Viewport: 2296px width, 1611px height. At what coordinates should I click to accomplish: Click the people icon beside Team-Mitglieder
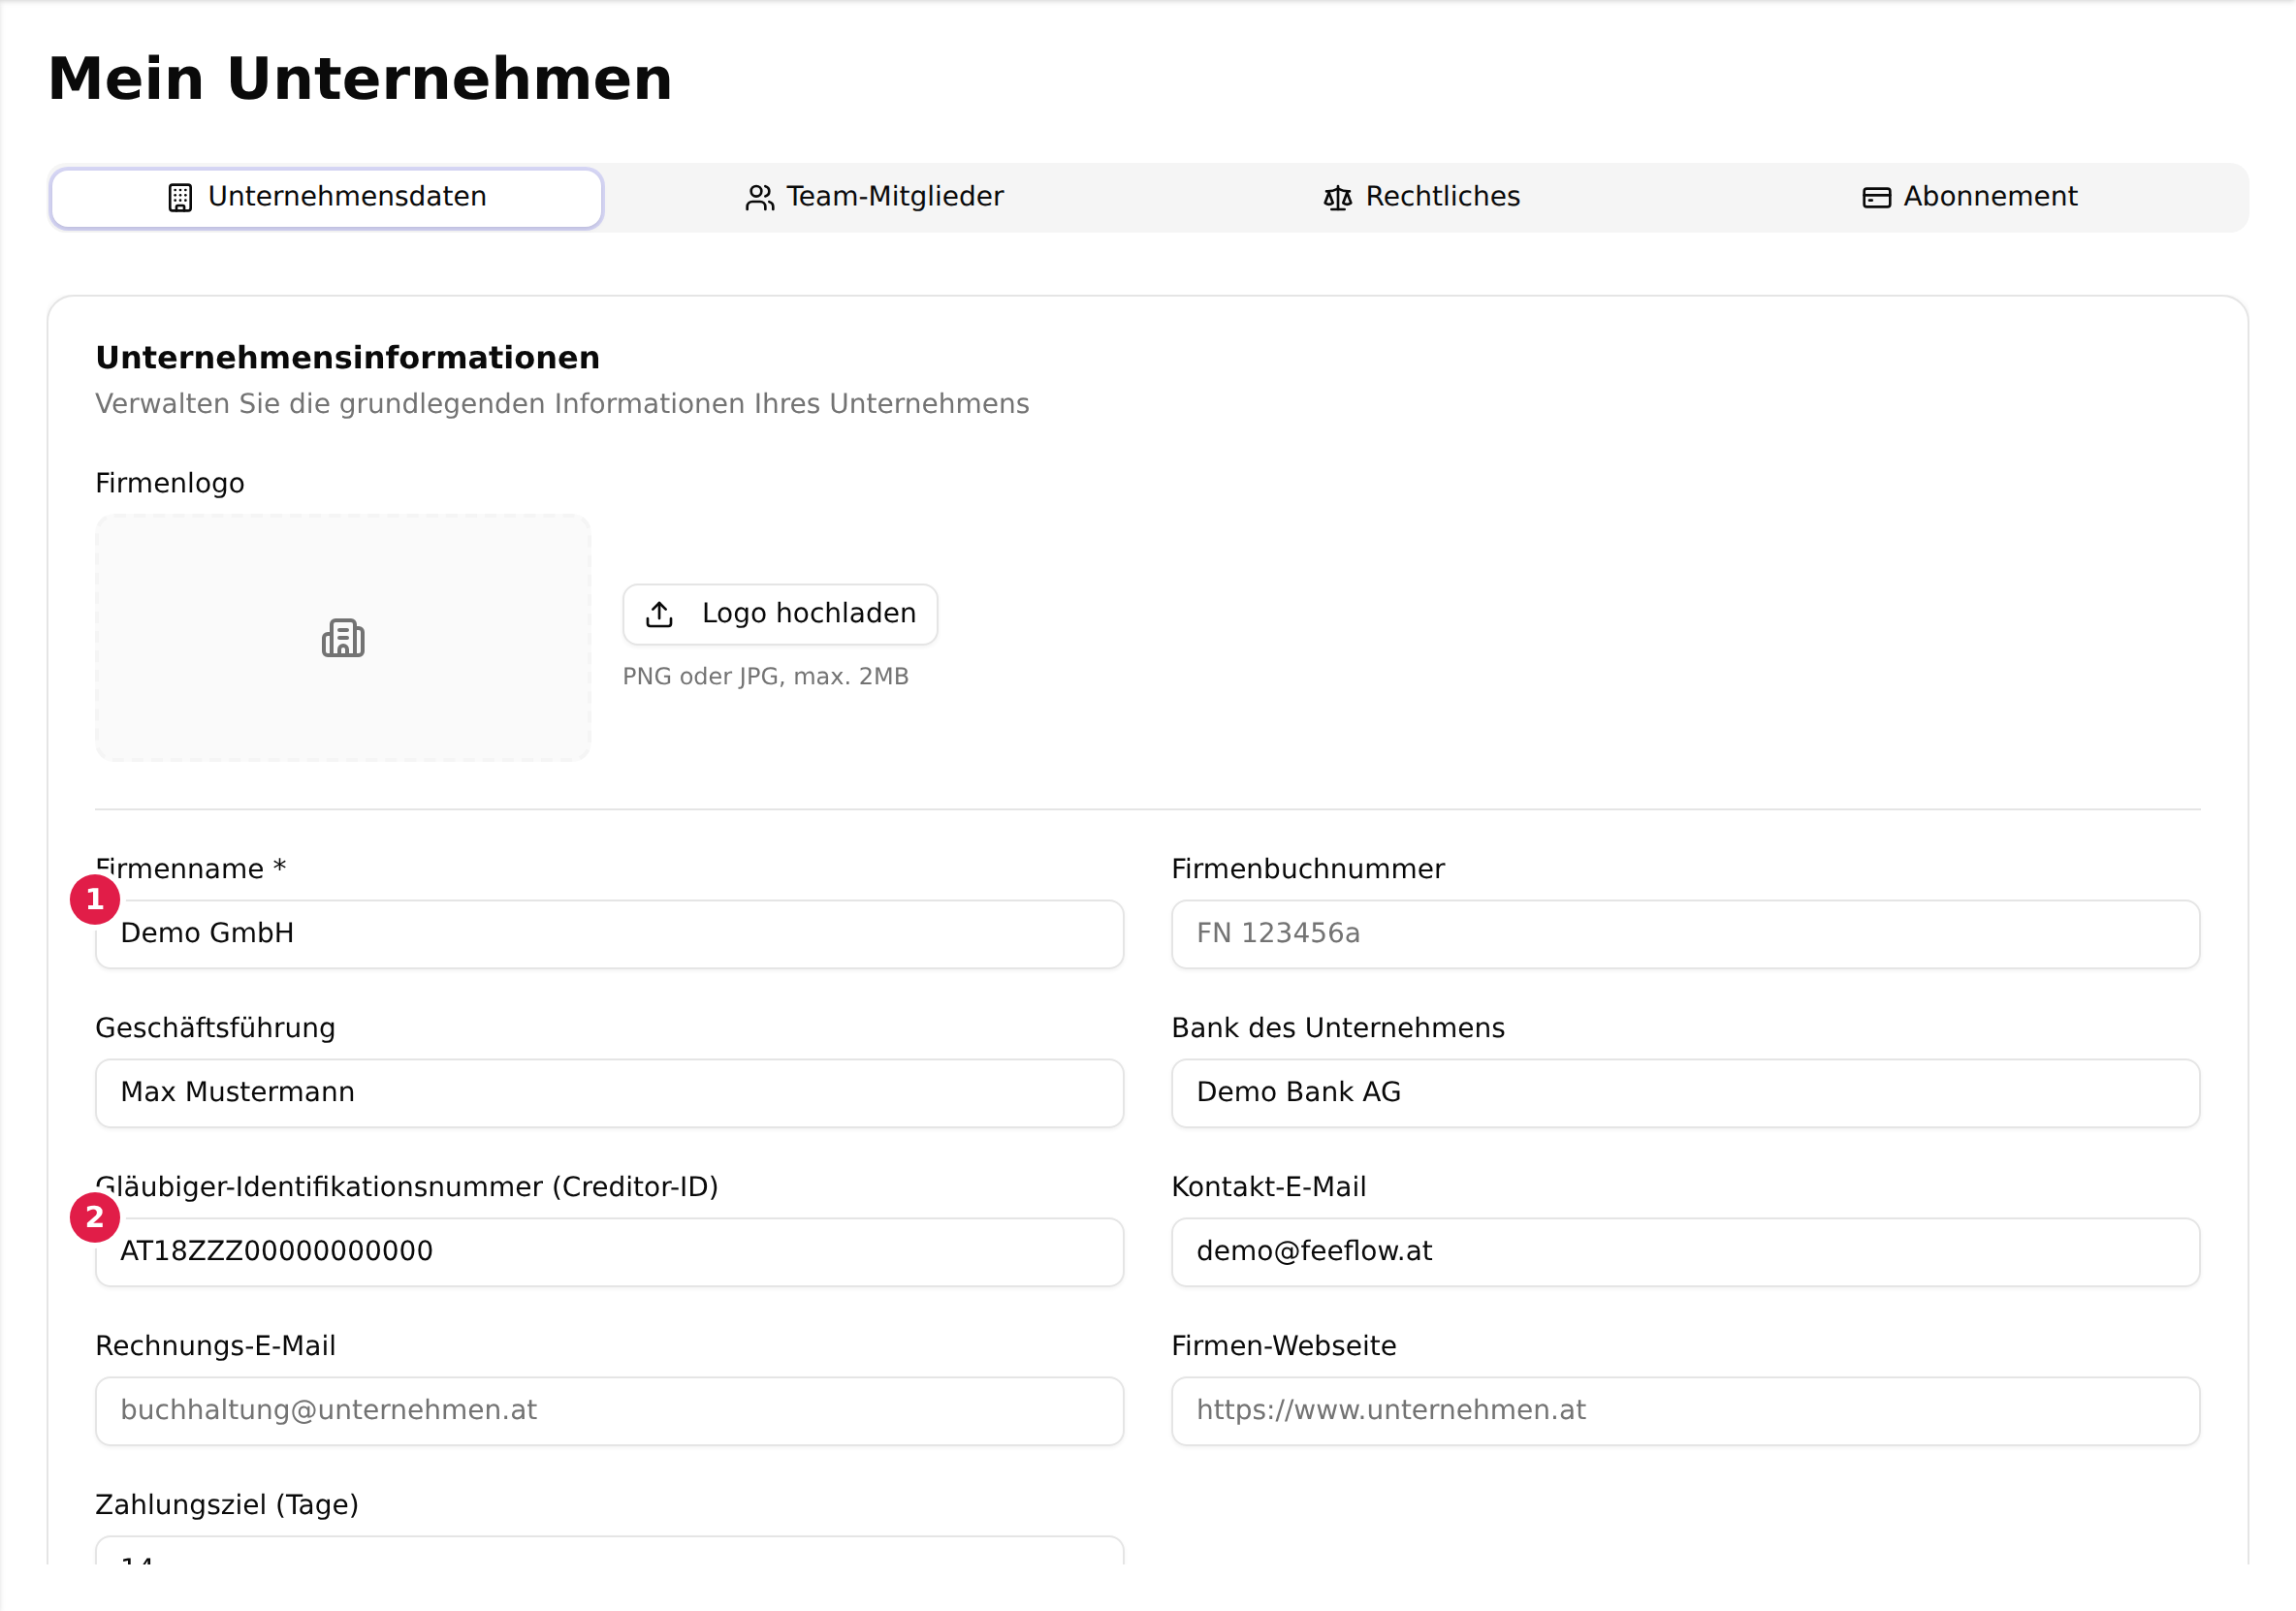760,198
